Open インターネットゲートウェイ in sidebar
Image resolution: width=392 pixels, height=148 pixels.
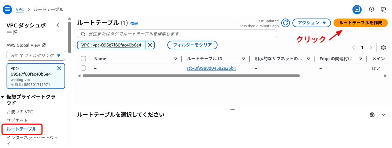pyautogui.click(x=32, y=141)
